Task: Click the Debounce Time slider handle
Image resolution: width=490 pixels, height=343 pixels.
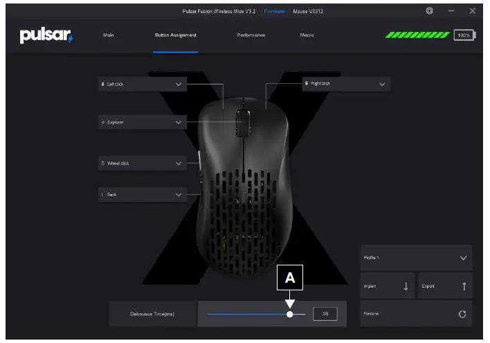Action: click(x=290, y=314)
